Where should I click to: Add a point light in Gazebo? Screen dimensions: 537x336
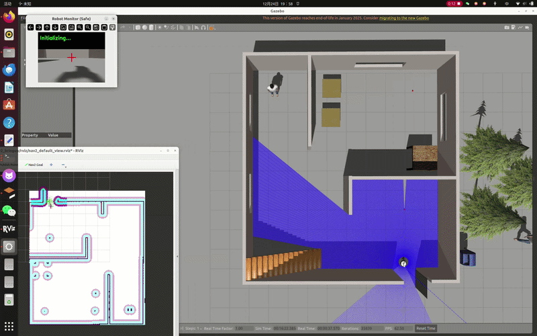pyautogui.click(x=160, y=28)
